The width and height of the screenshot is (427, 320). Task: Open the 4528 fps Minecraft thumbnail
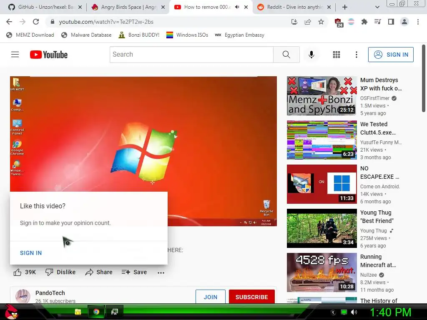(x=322, y=272)
